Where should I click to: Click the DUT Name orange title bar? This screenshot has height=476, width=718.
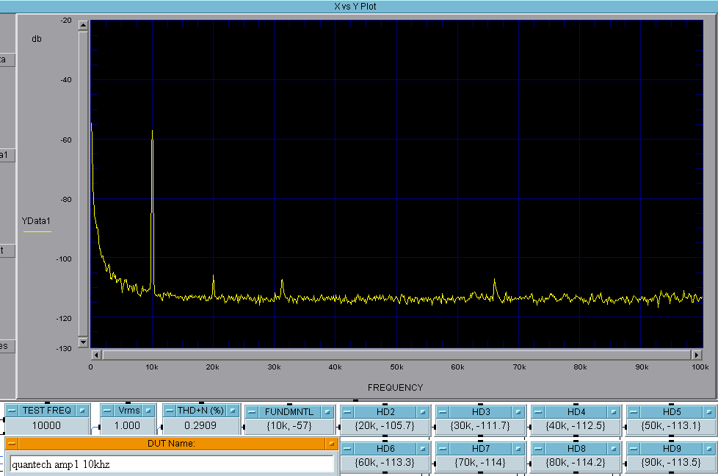pyautogui.click(x=171, y=444)
